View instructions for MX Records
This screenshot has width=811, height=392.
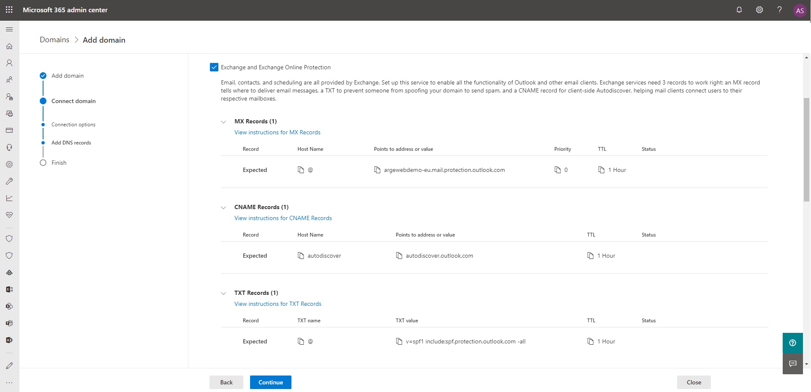pos(278,132)
